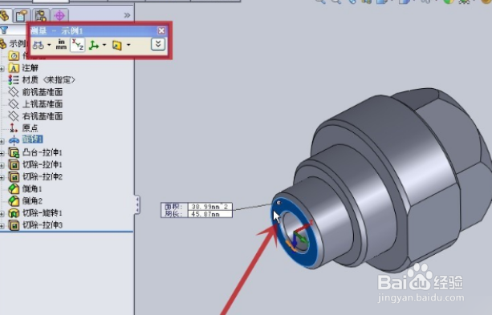Expand the 凸台-拉伸1 feature node
Viewport: 492px width, 315px height.
2,153
